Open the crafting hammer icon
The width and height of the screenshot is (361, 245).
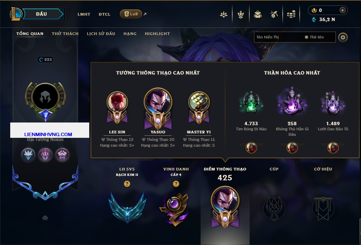pyautogui.click(x=274, y=15)
